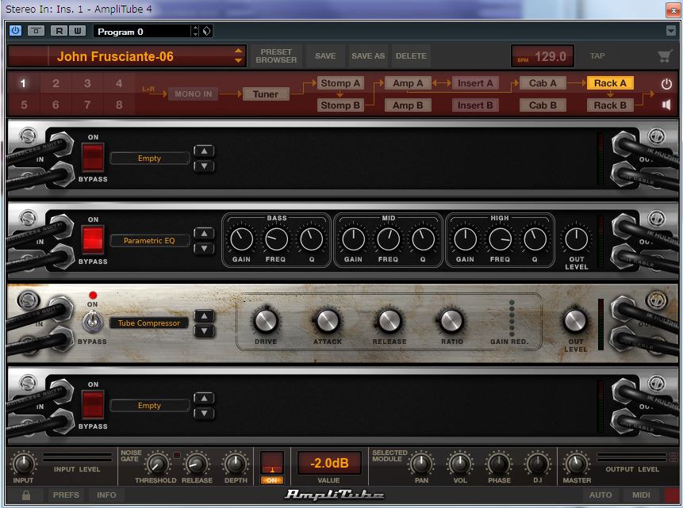
Task: Toggle bypass on the Tube Compressor
Action: click(x=92, y=320)
